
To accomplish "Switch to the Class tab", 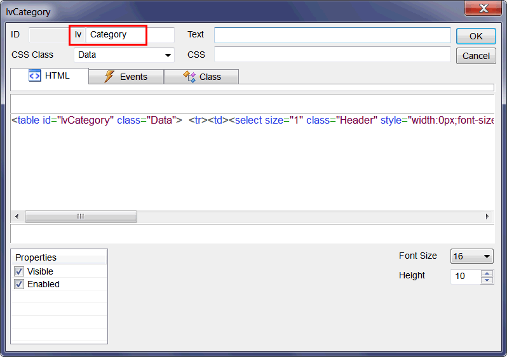I will (201, 77).
